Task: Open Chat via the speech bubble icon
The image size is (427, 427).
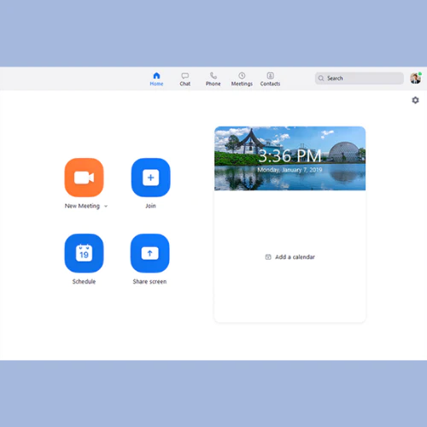Action: 185,76
